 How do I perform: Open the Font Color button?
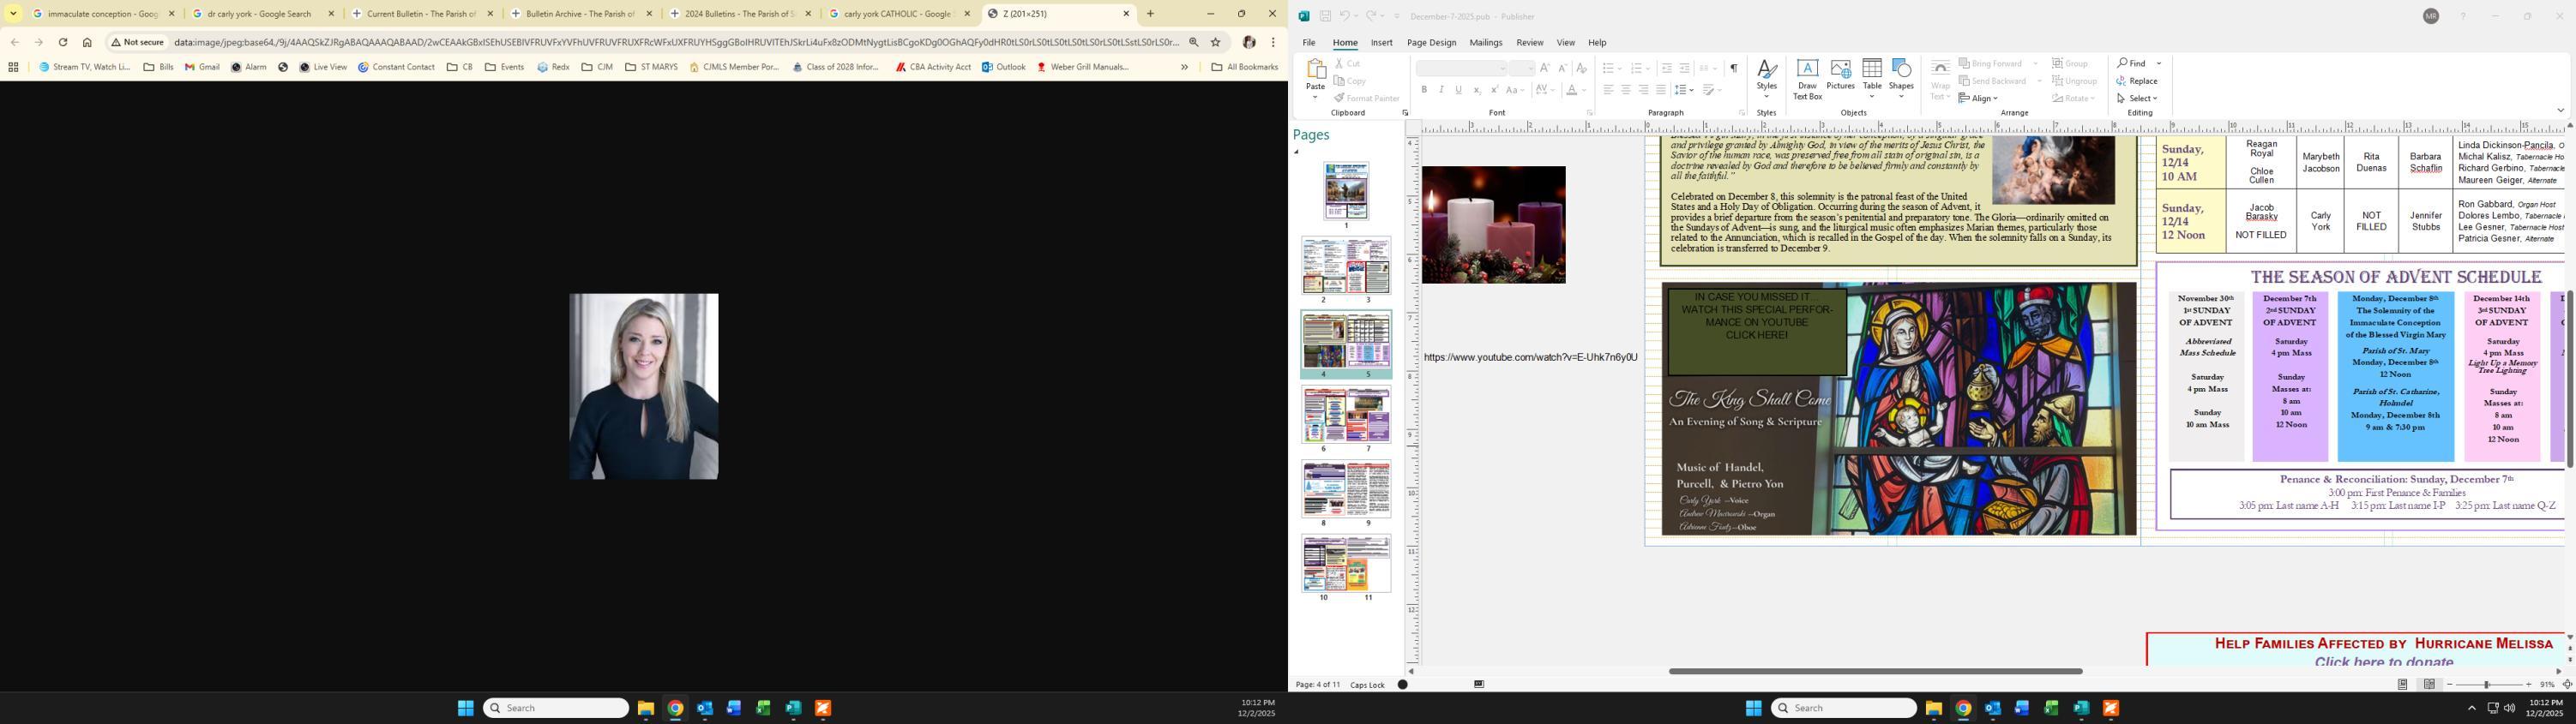click(1572, 90)
